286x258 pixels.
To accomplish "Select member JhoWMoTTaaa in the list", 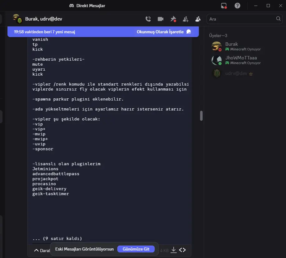I will pyautogui.click(x=244, y=60).
